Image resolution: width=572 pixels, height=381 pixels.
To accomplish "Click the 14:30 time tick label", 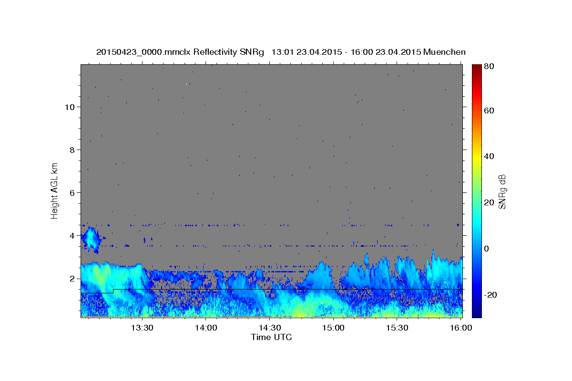I will click(270, 328).
